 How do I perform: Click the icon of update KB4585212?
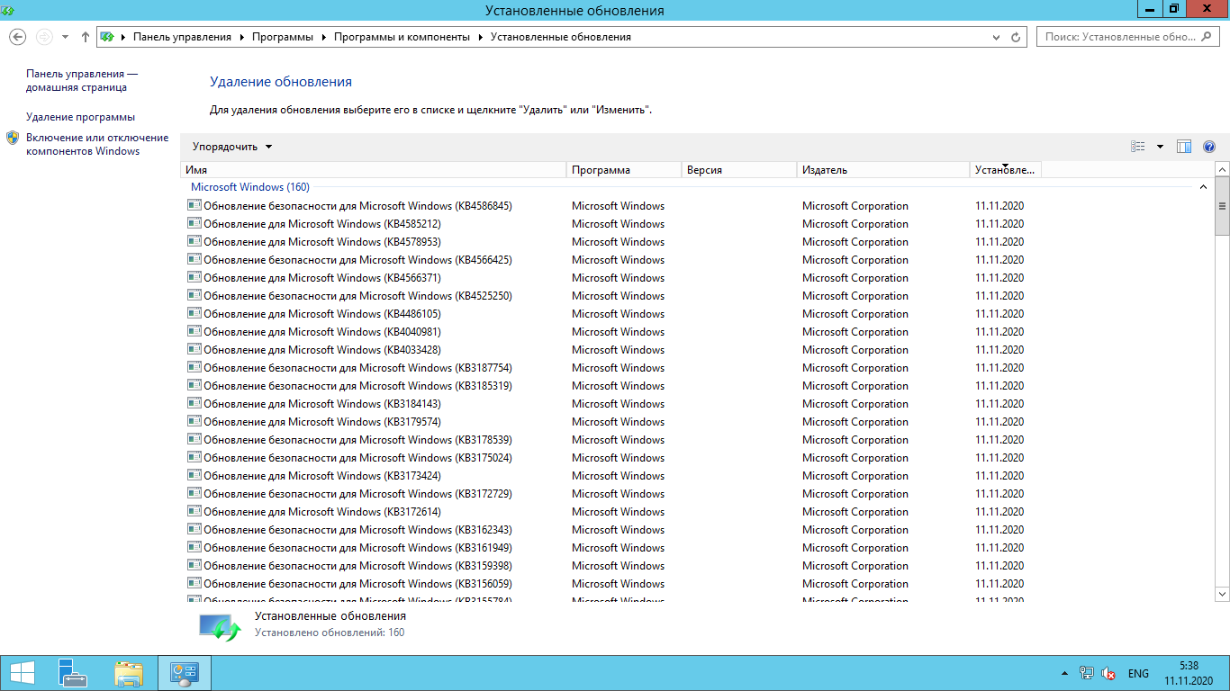[x=194, y=223]
